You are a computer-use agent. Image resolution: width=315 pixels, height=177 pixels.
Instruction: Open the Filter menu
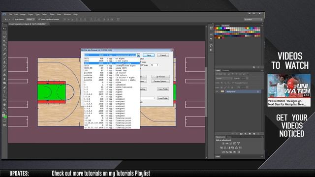52,14
